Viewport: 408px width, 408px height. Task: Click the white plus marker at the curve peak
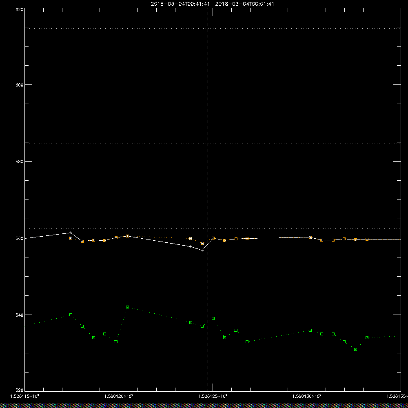pos(71,233)
